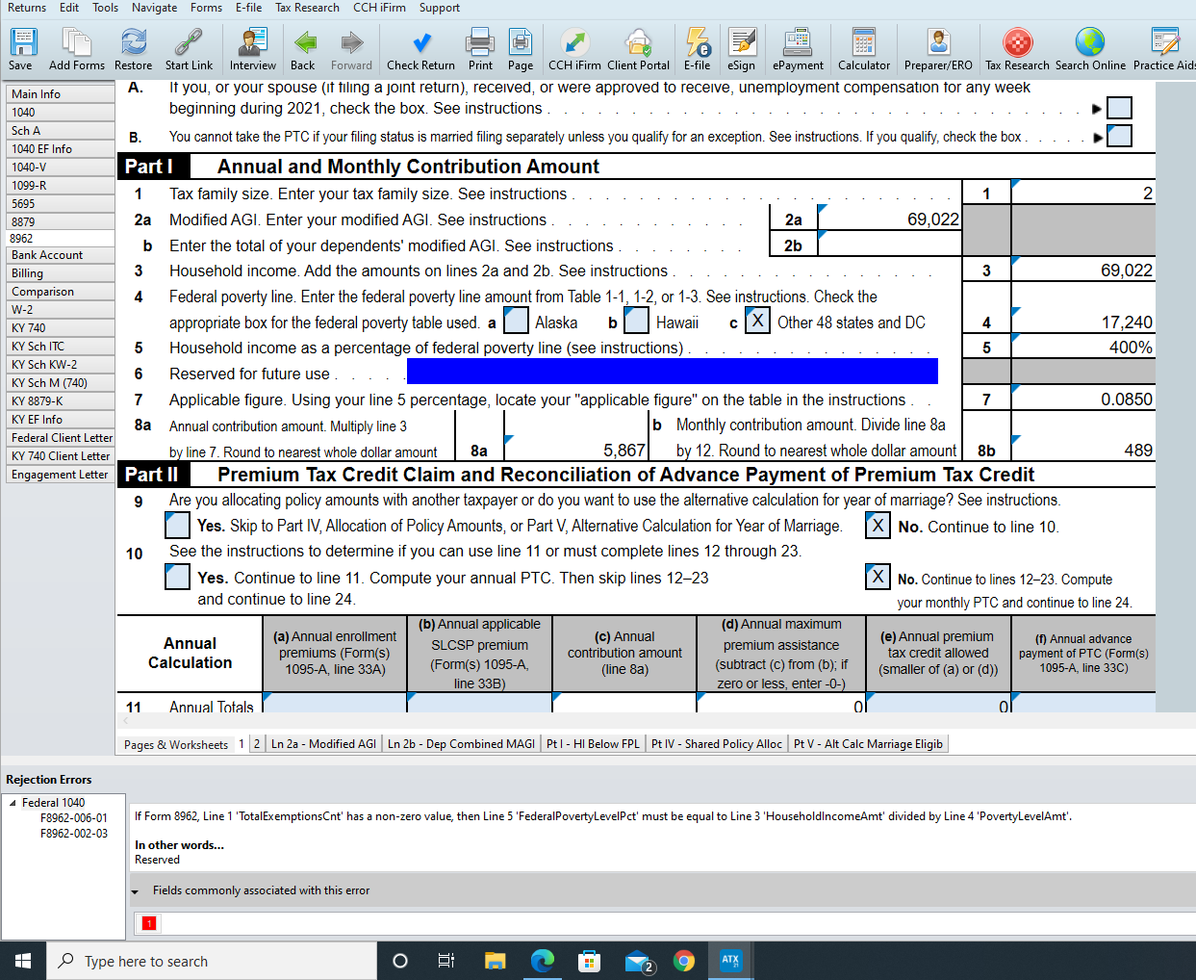1196x980 pixels.
Task: Open 1040 EF Info form in sidebar
Action: pyautogui.click(x=60, y=149)
